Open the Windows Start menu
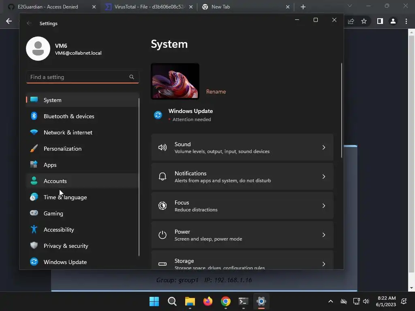Screen dimensions: 415x311 point(154,301)
